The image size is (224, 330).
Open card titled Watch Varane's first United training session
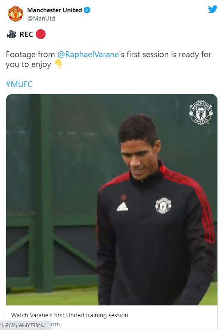point(69,315)
